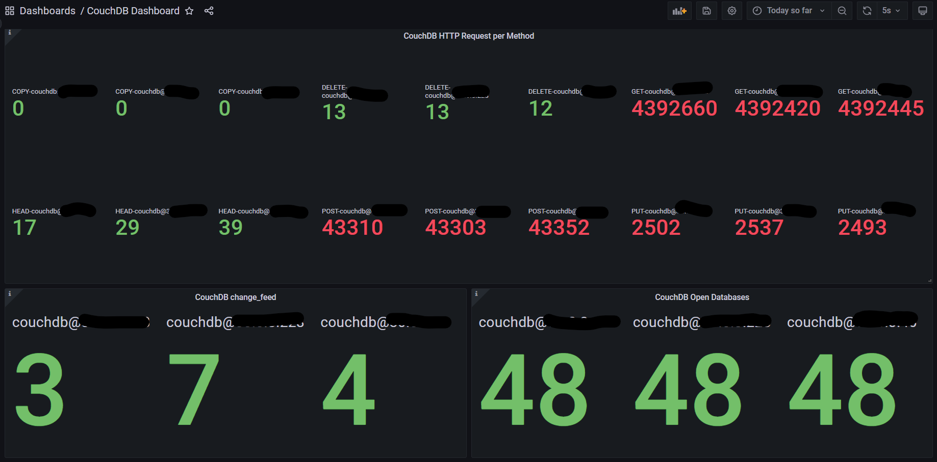Screen dimensions: 937x462
Task: Show info for HTTP Request per Method panel
Action: click(10, 33)
